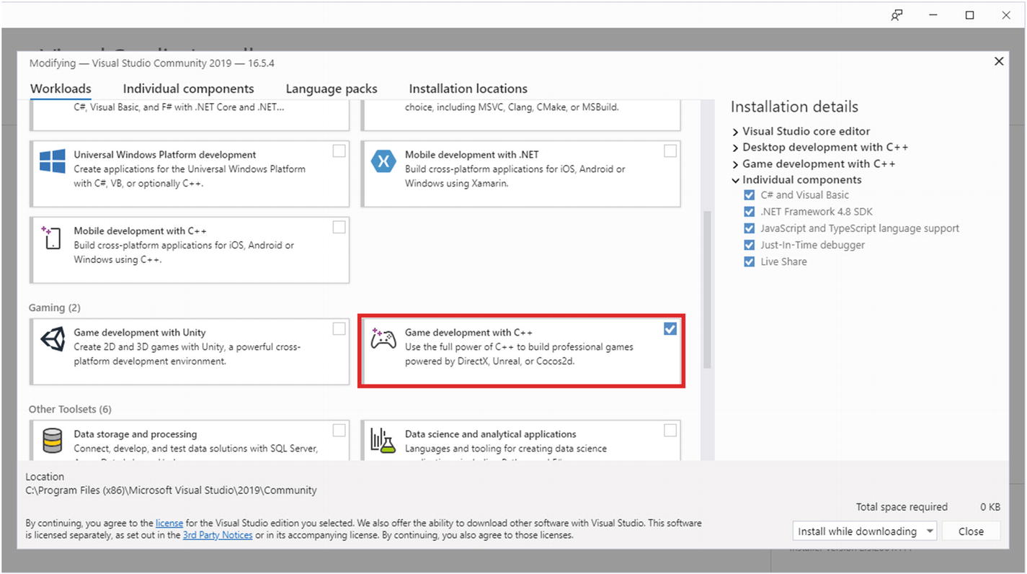Collapse Individual components section
This screenshot has height=574, width=1027.
coord(735,180)
